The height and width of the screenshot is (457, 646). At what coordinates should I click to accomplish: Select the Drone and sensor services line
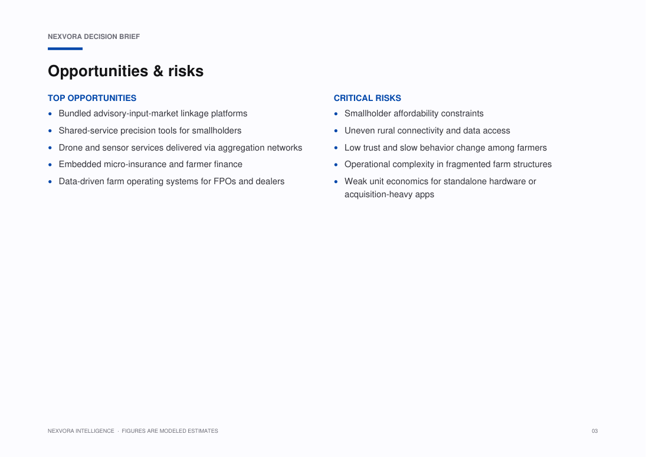pos(181,148)
